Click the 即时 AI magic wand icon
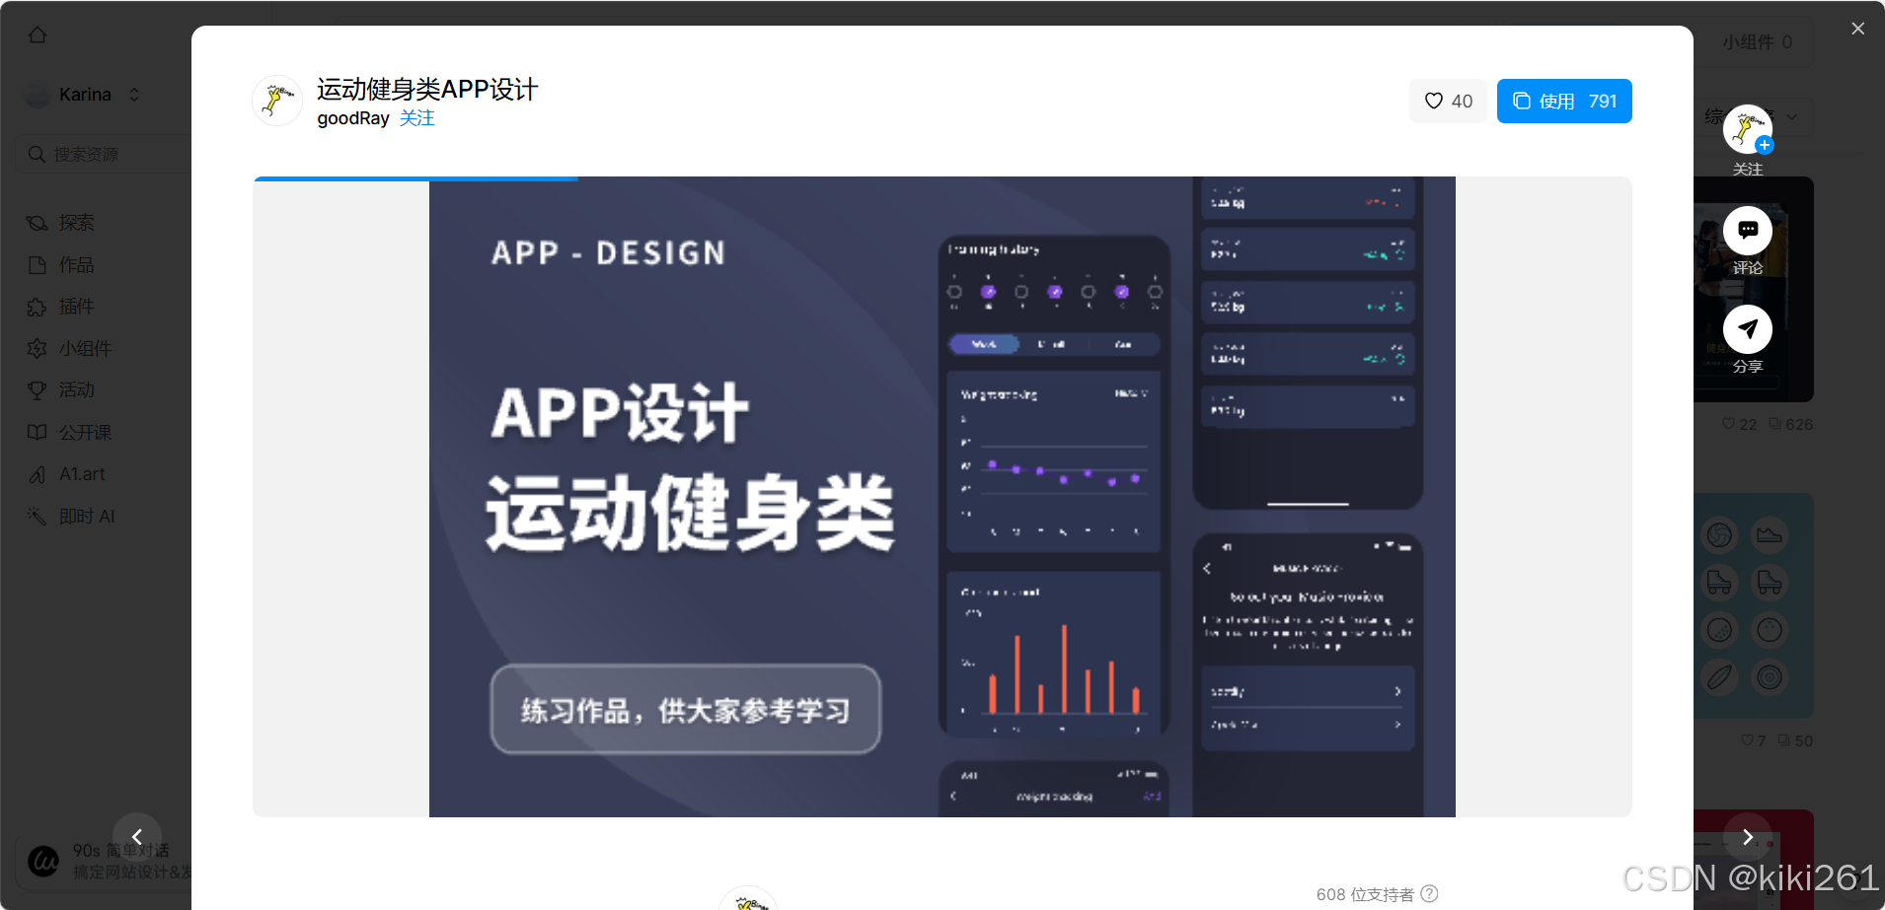The image size is (1885, 910). click(37, 517)
